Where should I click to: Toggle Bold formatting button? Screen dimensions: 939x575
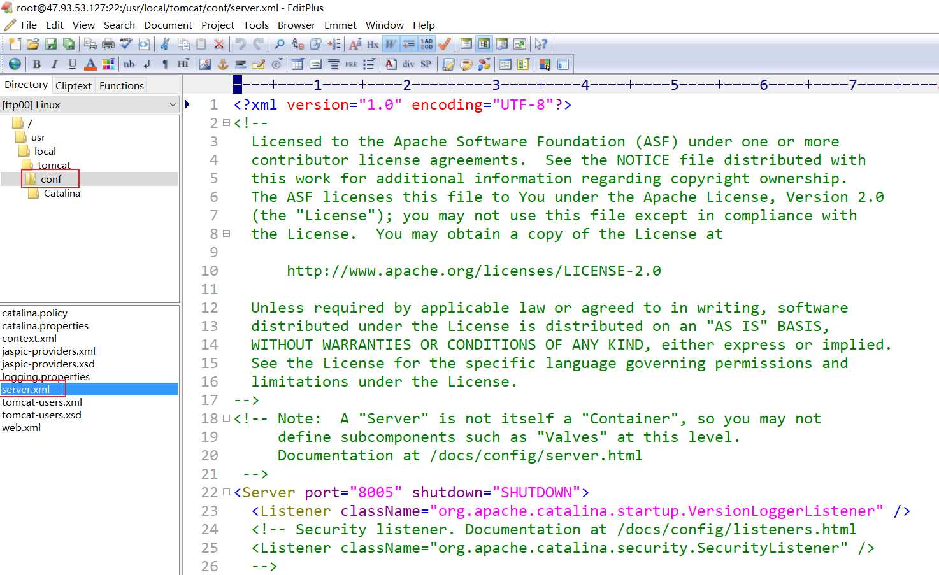(x=37, y=64)
